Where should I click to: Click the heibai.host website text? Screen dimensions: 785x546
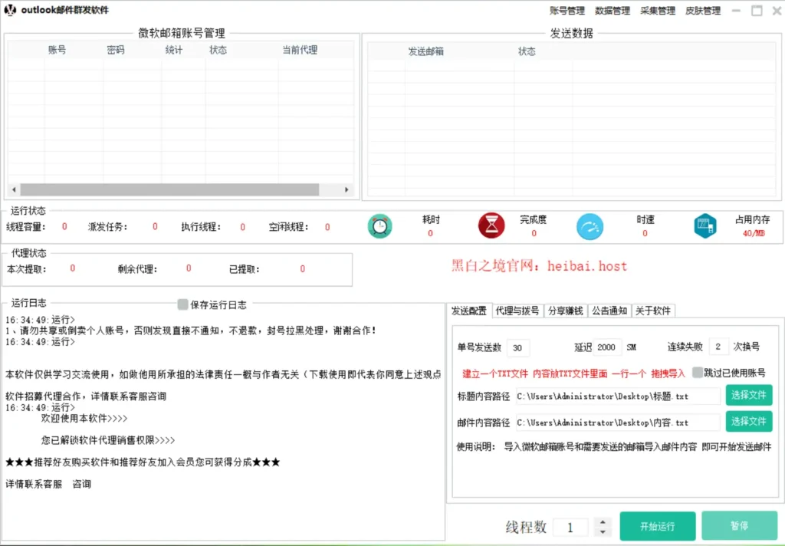pos(586,265)
